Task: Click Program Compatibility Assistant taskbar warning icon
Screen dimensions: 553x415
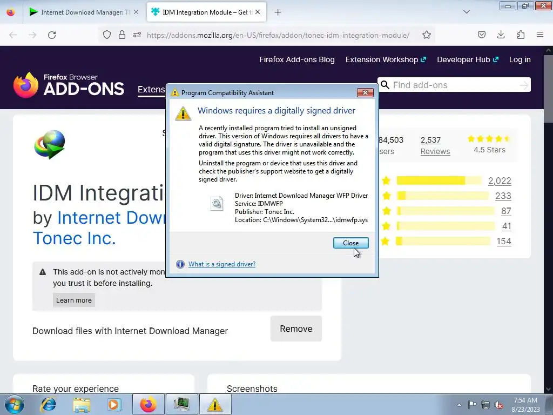Action: coord(215,404)
